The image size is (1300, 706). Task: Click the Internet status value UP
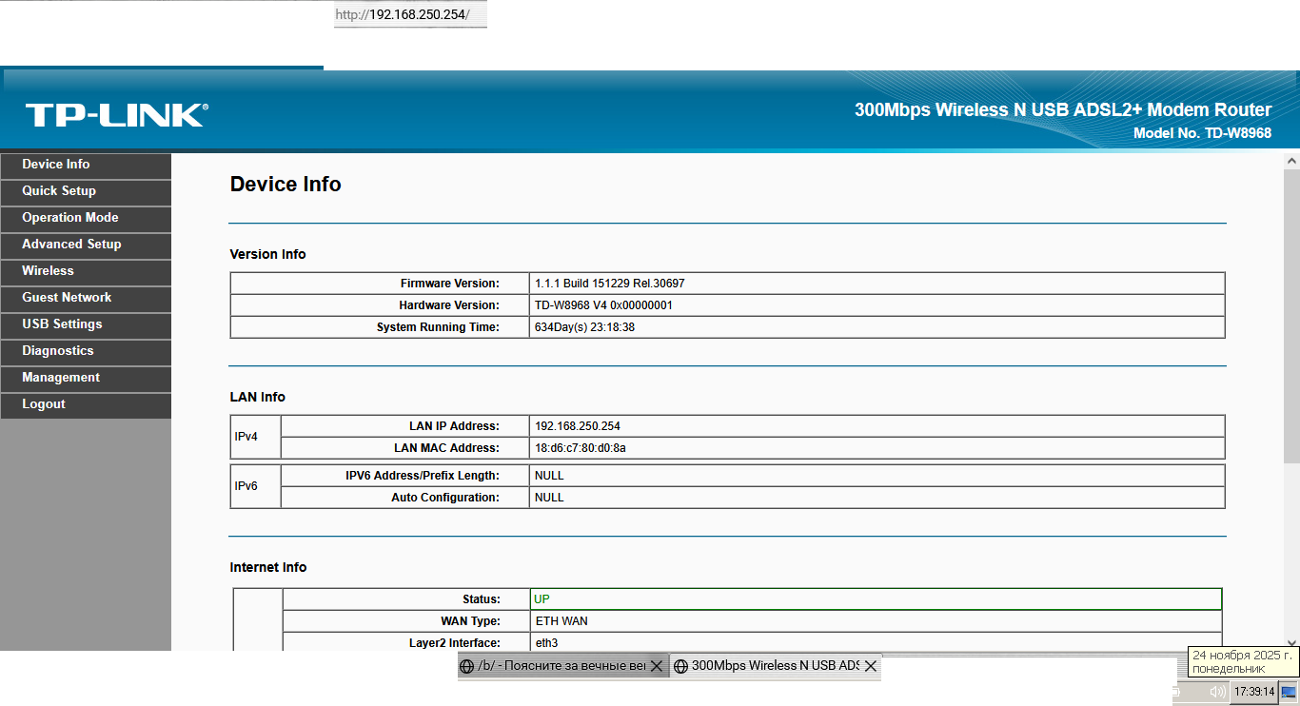point(542,599)
